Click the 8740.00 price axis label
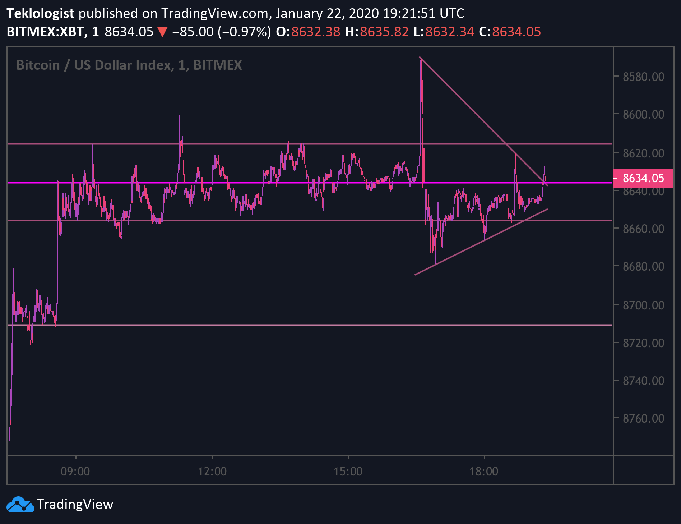Image resolution: width=681 pixels, height=524 pixels. 643,380
